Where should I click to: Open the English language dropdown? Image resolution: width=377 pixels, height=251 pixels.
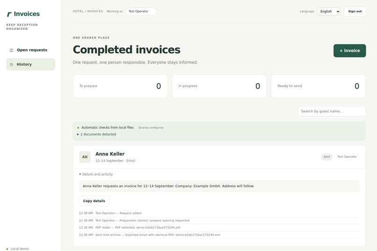(328, 11)
